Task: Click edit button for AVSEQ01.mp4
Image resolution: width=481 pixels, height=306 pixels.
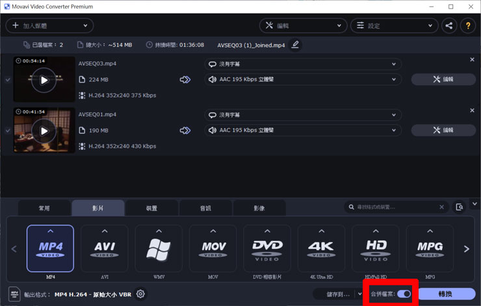Action: [x=443, y=131]
